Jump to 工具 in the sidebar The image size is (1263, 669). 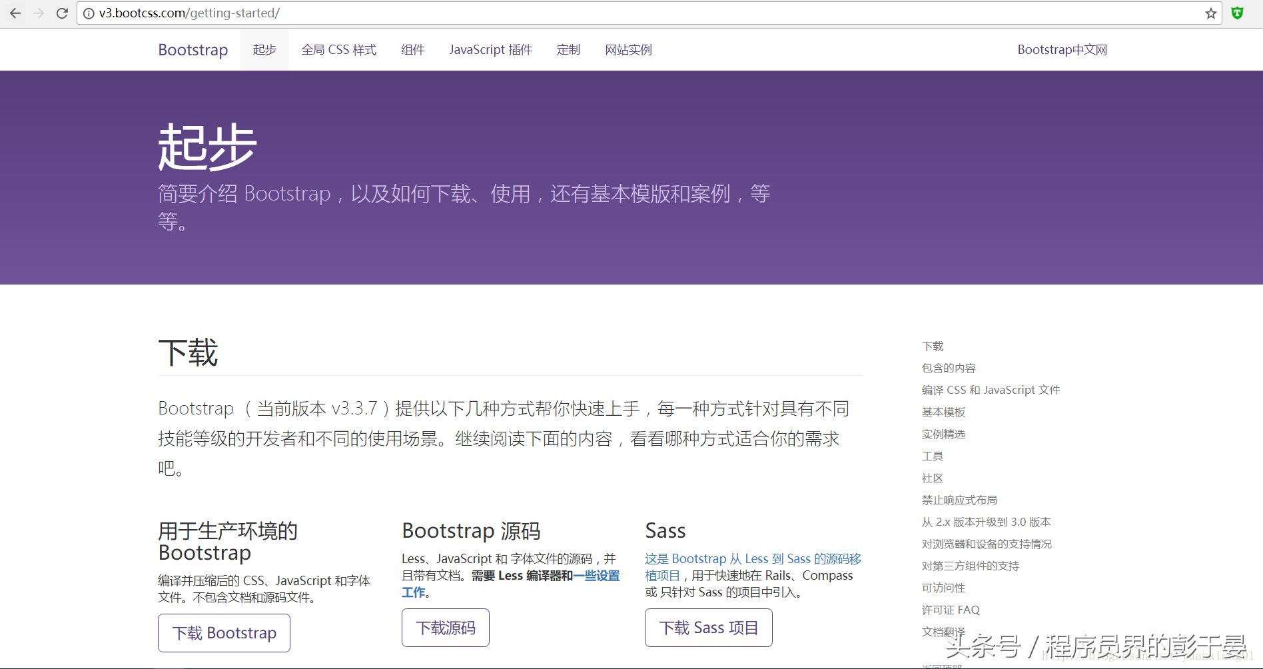933,456
